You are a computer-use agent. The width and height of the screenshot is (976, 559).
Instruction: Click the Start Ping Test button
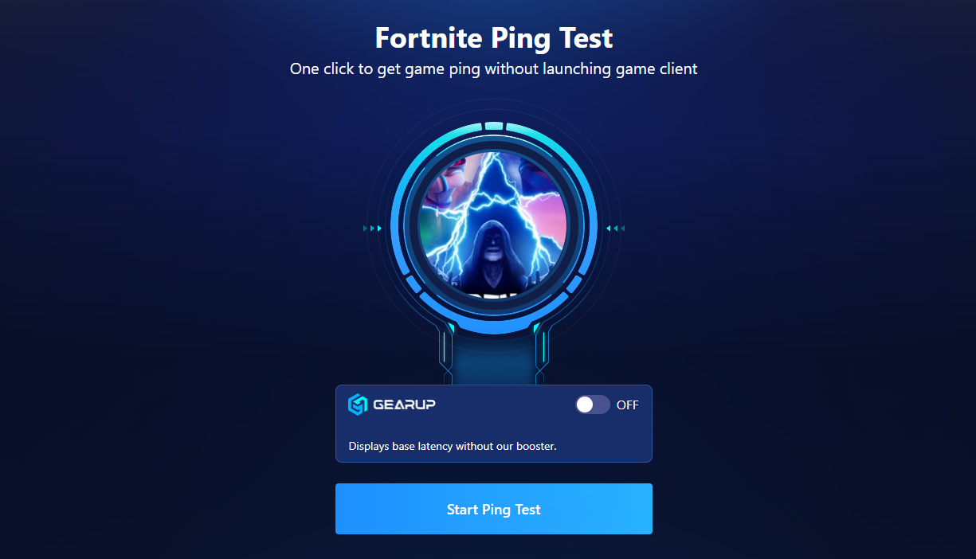click(x=494, y=509)
